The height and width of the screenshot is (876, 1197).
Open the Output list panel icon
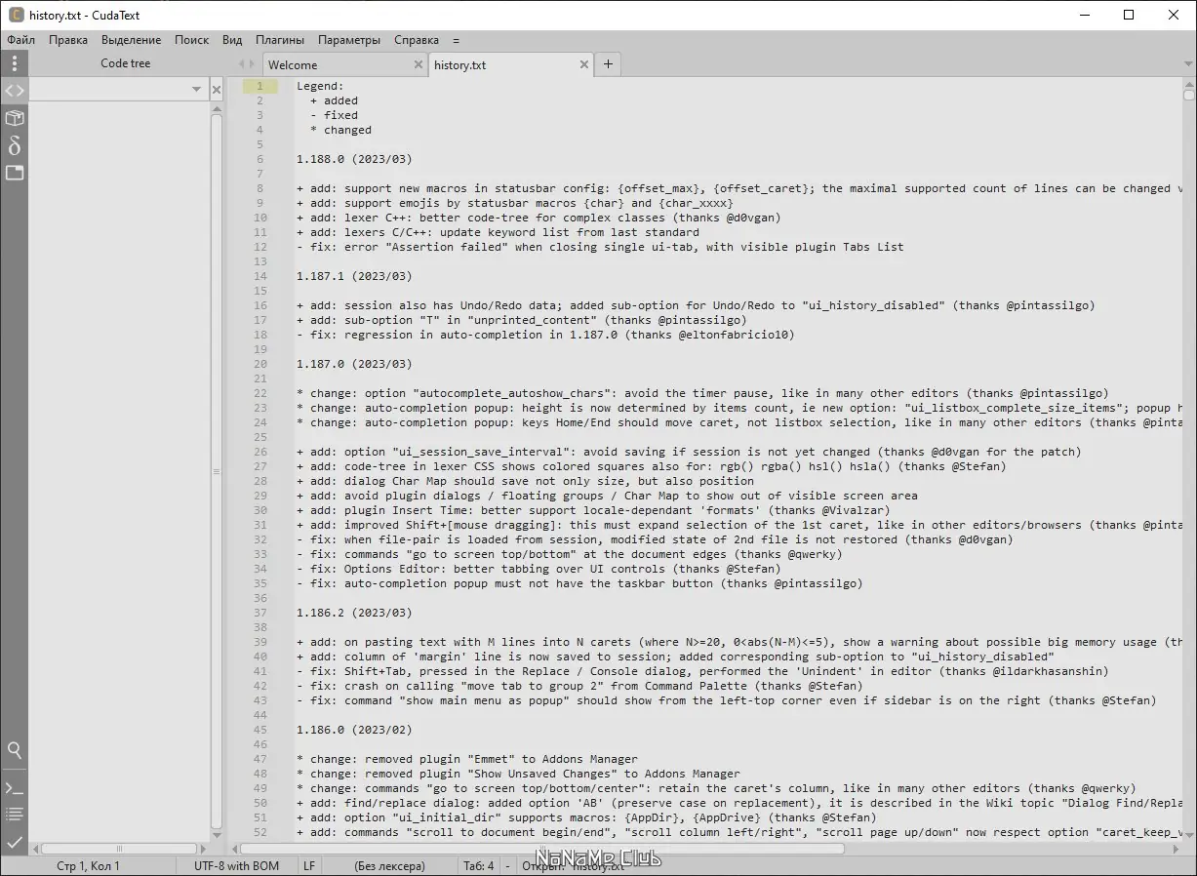14,814
